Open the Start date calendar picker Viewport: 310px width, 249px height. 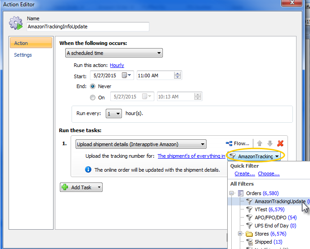(x=126, y=75)
